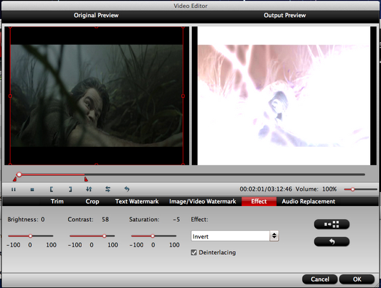
Task: Click the timecode 00:02:01/03:12:46
Action: (x=266, y=189)
